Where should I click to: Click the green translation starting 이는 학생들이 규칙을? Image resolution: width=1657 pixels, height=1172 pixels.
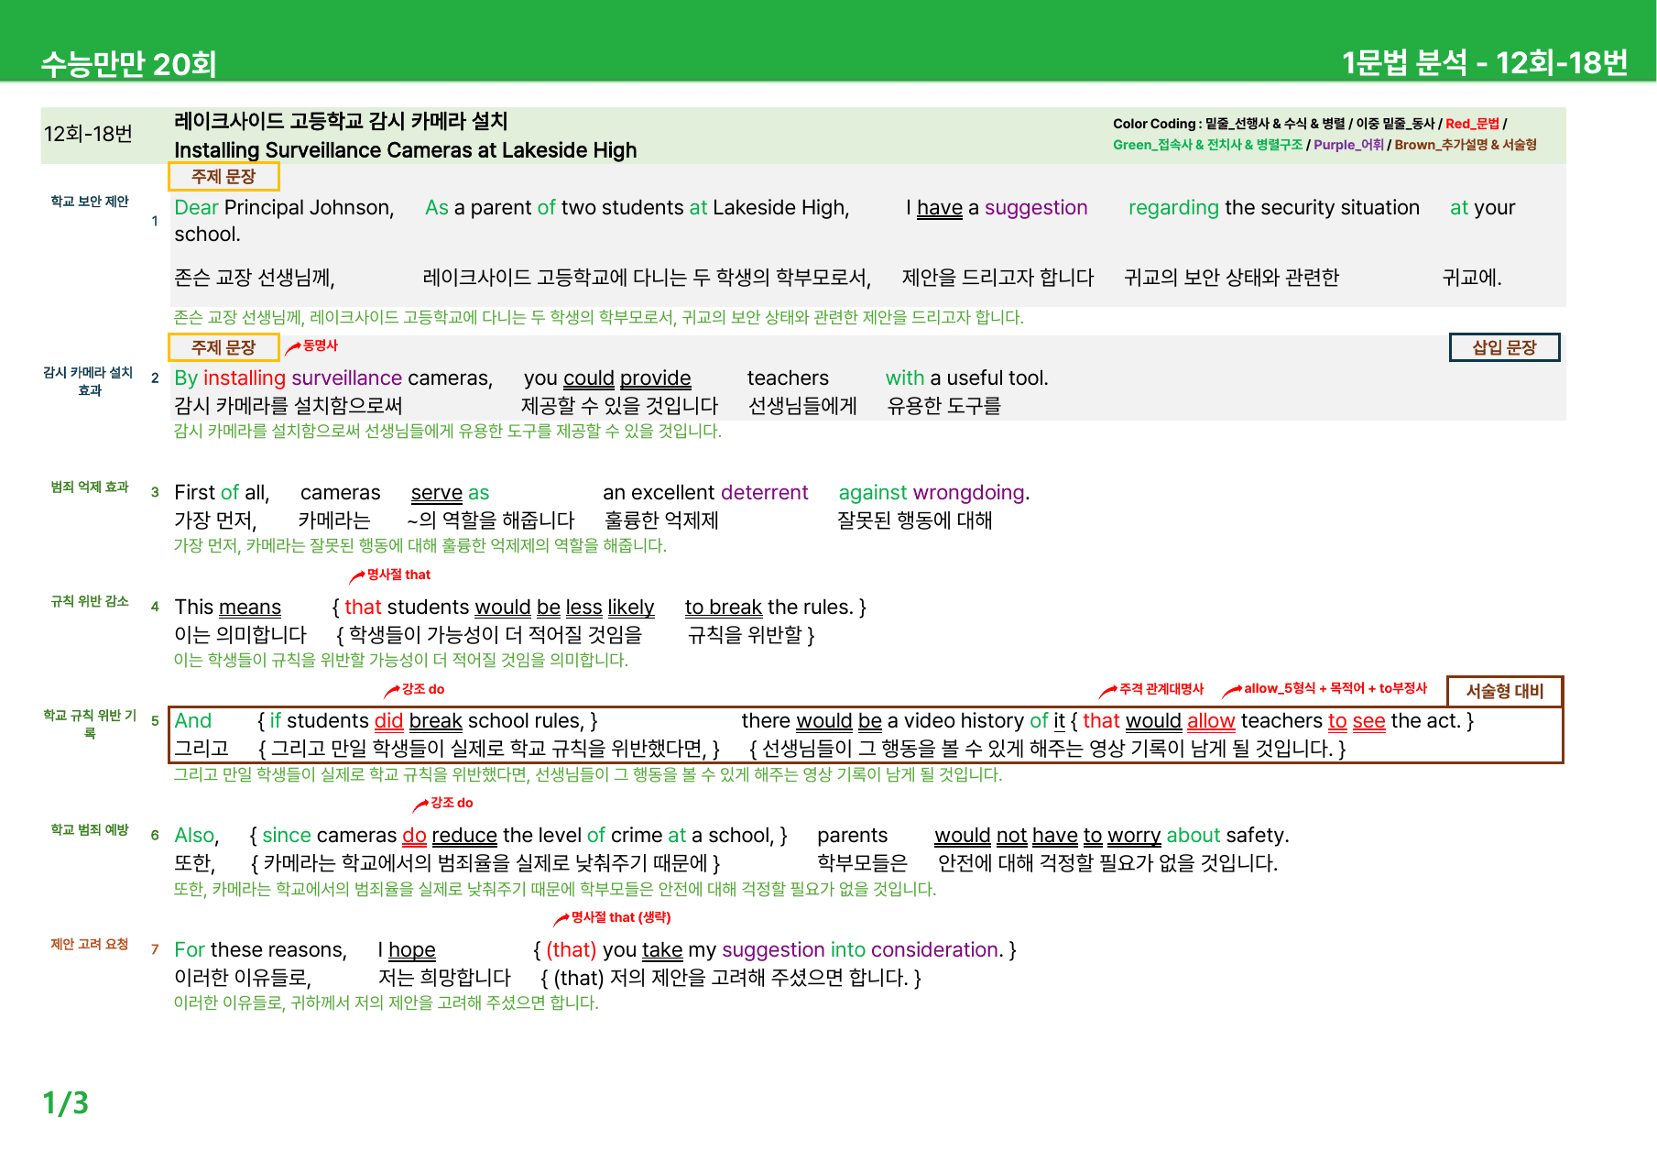(401, 660)
